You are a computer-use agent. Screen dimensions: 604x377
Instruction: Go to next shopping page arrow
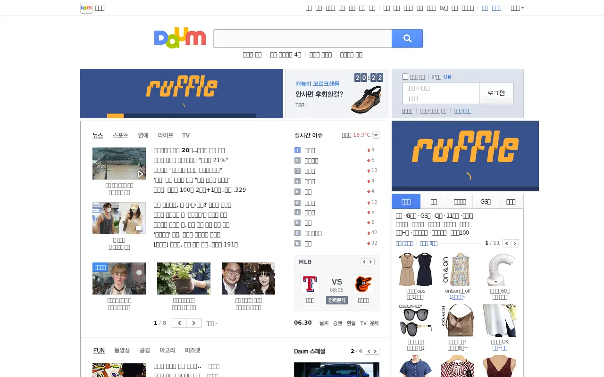pyautogui.click(x=515, y=243)
